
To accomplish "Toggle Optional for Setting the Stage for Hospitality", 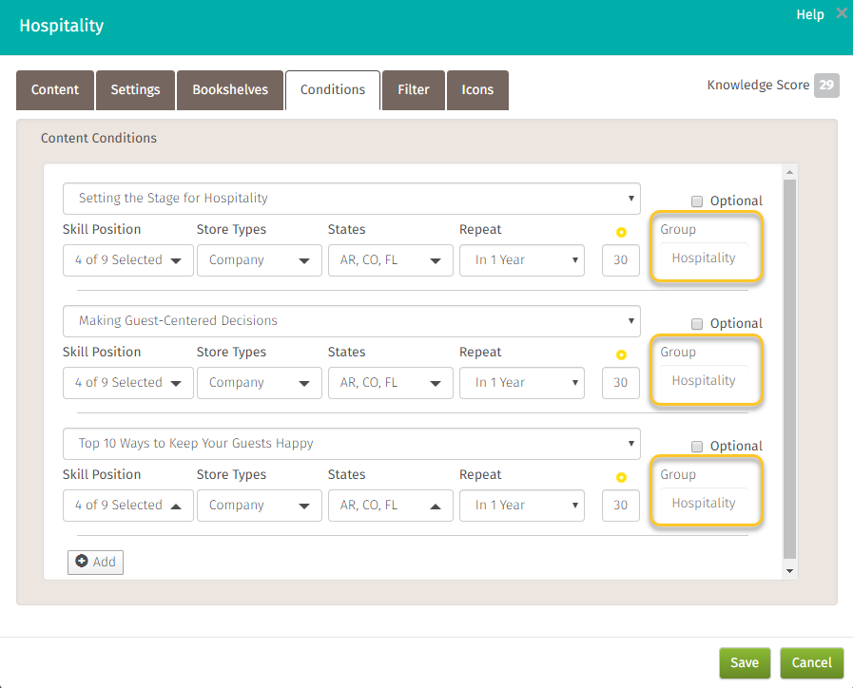I will [x=697, y=201].
